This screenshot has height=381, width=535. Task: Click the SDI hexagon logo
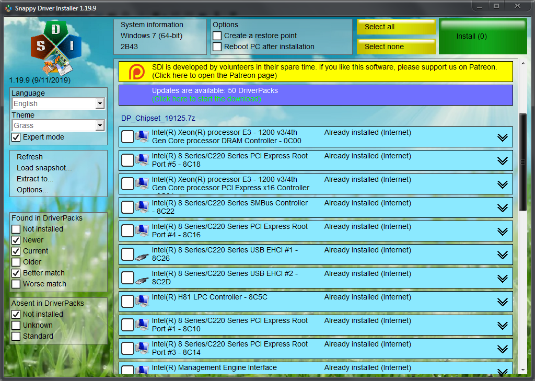pos(56,48)
